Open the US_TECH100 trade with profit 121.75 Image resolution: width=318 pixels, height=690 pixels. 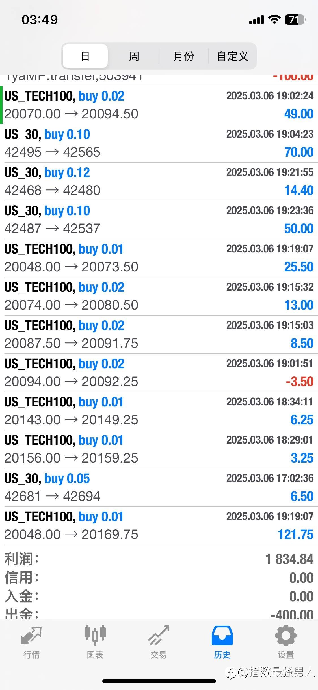(159, 526)
